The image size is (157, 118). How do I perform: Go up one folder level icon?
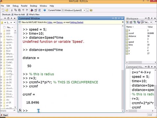point(91,10)
